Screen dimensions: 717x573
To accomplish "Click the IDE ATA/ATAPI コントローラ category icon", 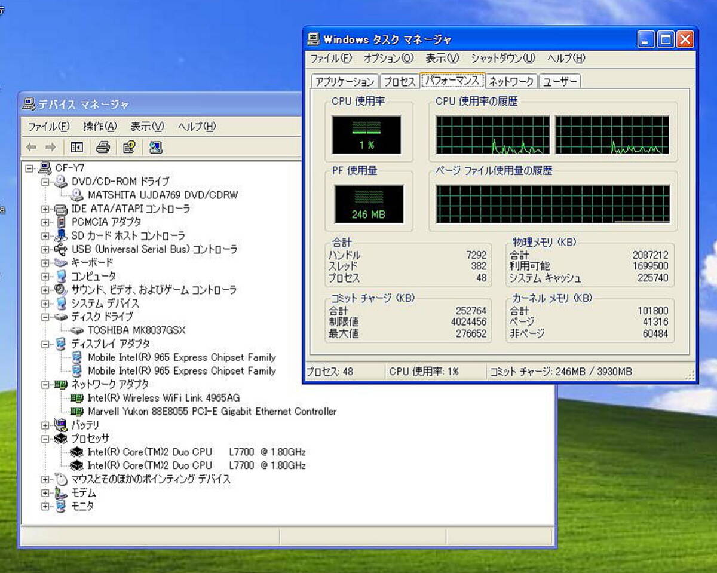I will pyautogui.click(x=61, y=209).
